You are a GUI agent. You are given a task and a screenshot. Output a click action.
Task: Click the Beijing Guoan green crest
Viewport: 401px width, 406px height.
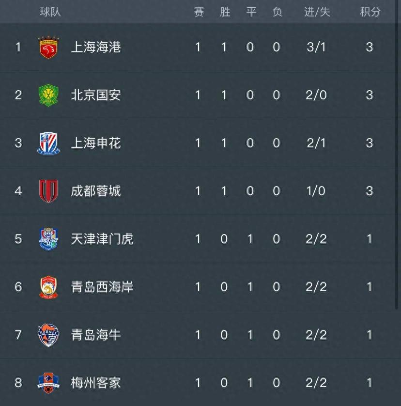48,95
